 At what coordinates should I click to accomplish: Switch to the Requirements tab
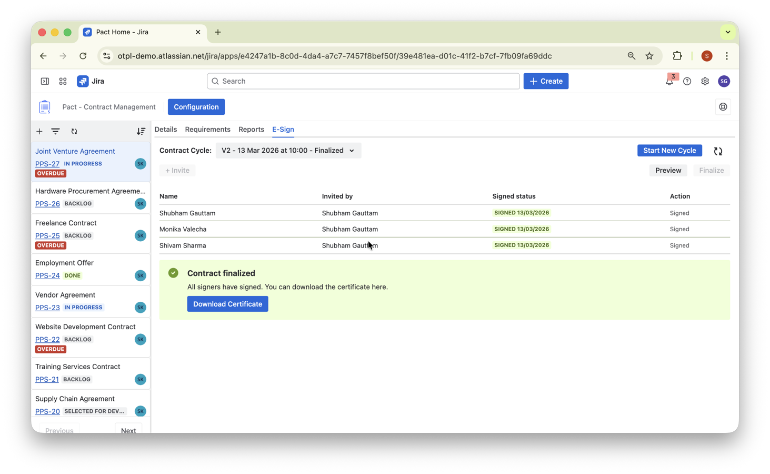click(207, 129)
